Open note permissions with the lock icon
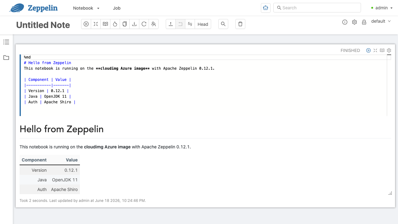The width and height of the screenshot is (398, 224). pyautogui.click(x=364, y=22)
